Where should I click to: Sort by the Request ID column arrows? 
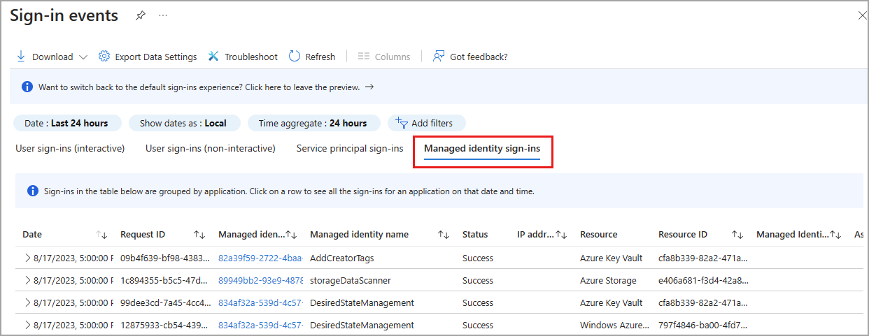click(x=199, y=235)
